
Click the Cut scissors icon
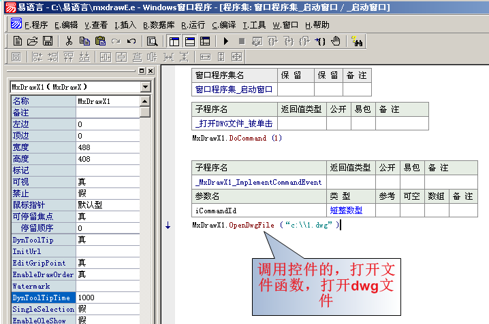(69, 41)
